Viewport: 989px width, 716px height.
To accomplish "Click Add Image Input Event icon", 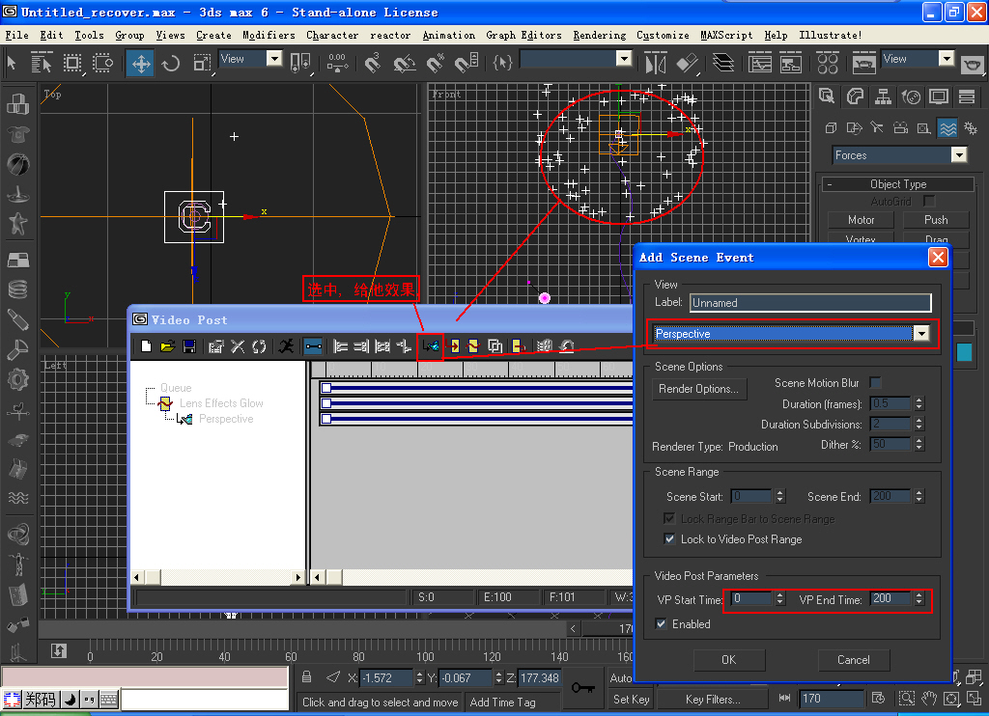I will 453,346.
